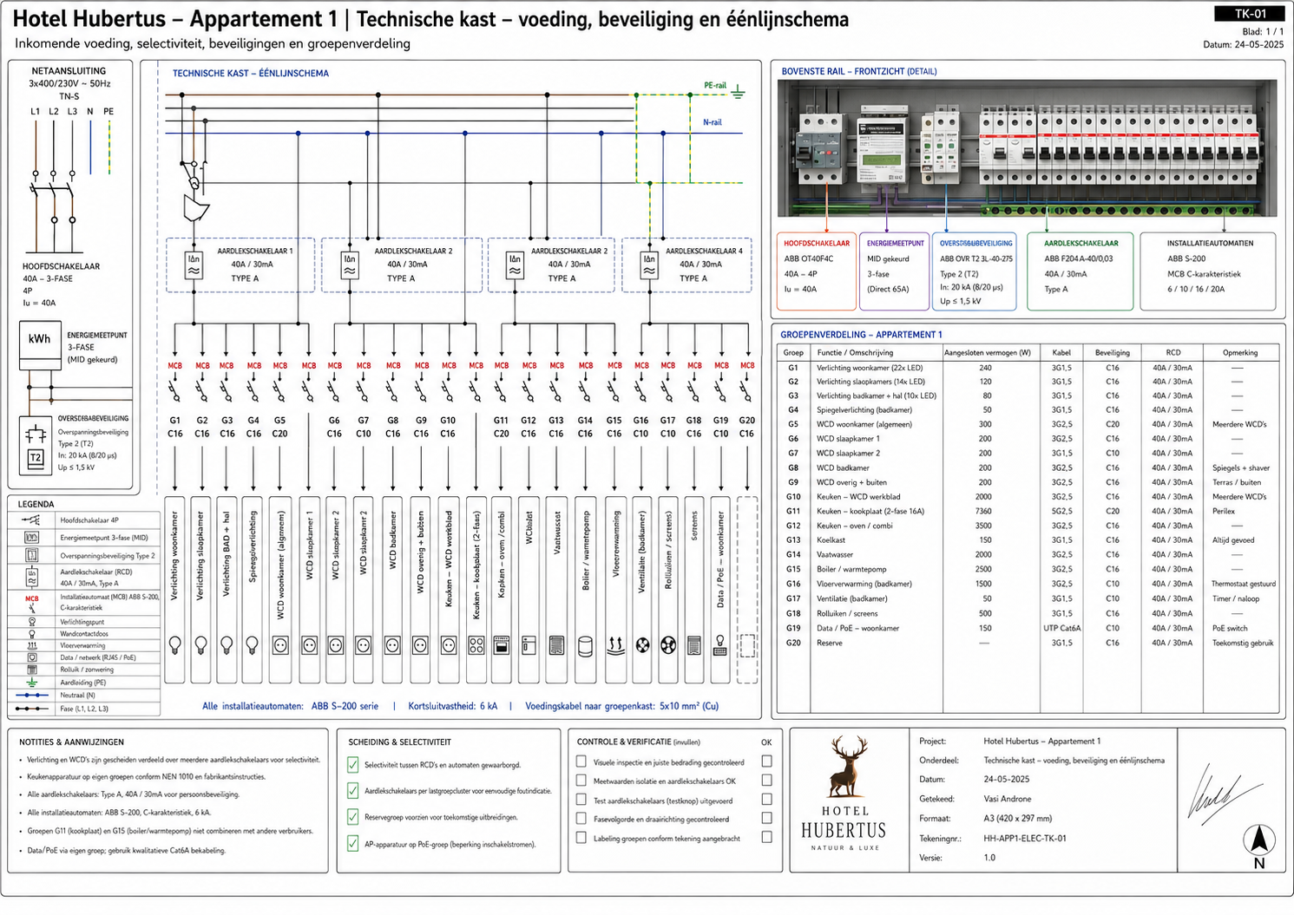This screenshot has width=1294, height=915.
Task: Select keyboard-lamp symbol in Data / PoE – woonkamer column
Action: click(x=720, y=644)
